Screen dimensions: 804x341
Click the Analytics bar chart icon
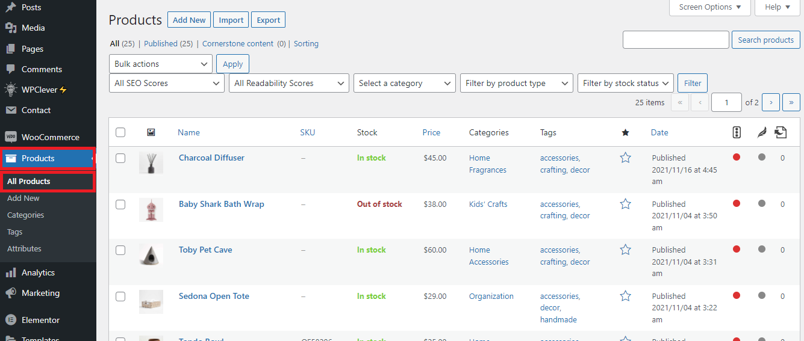(11, 272)
